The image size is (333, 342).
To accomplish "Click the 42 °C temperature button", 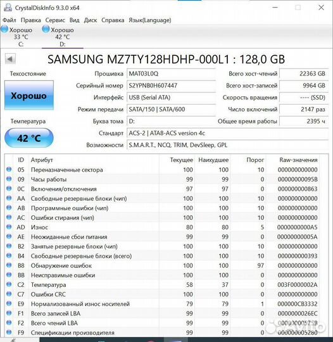I will (x=28, y=138).
